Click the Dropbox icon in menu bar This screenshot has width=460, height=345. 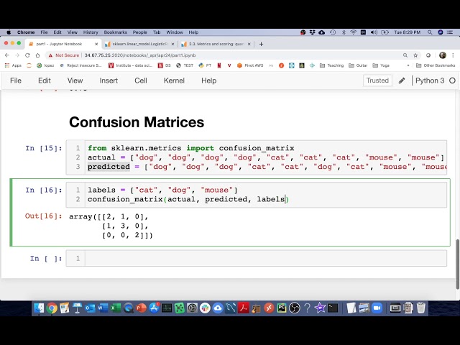[312, 32]
